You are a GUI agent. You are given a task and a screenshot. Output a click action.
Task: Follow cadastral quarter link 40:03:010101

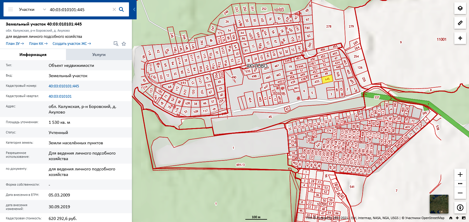(x=60, y=96)
